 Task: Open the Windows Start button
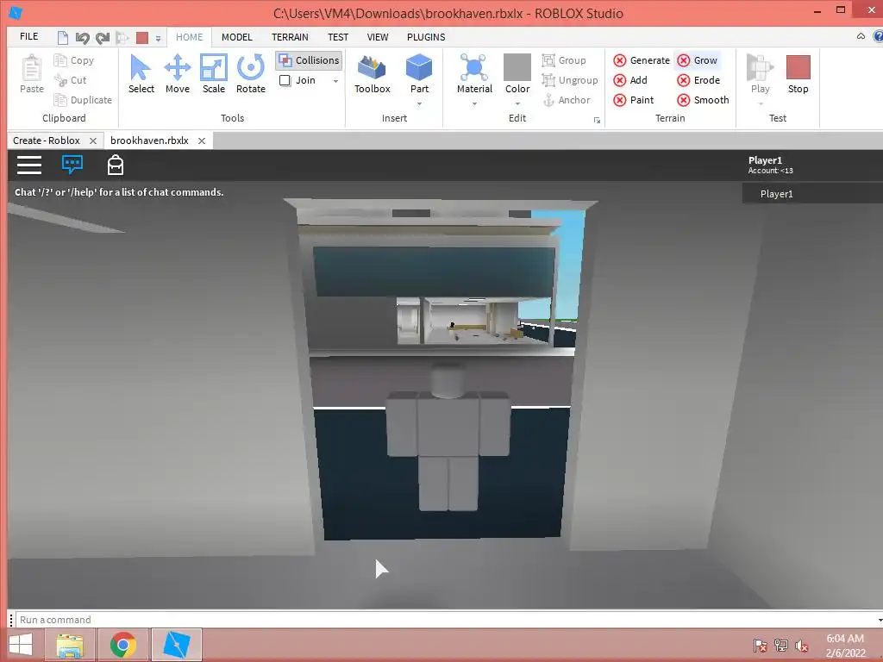point(21,645)
